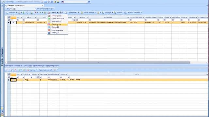Open the printer icon dropdown arrow in upper toolbar
209x117 pixels.
63,13
